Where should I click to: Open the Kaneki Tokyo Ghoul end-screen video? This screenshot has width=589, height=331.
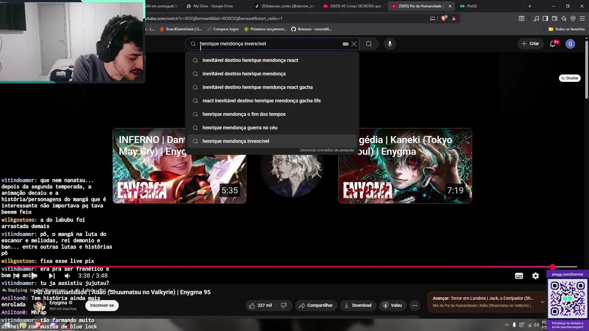coord(405,166)
